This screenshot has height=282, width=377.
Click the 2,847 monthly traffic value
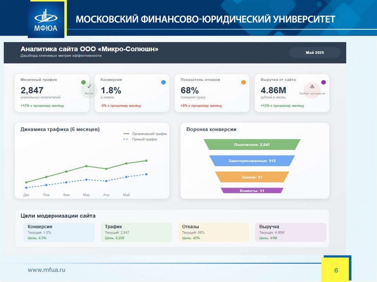pos(32,90)
